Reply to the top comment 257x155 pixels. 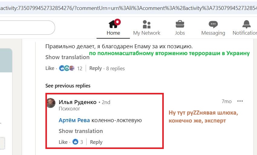95,68
